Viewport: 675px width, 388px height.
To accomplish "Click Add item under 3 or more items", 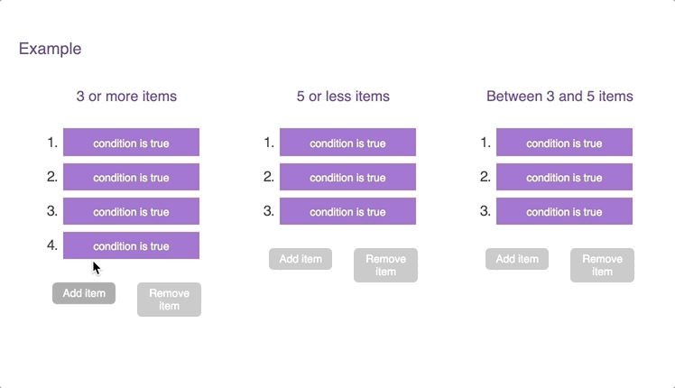I will (x=84, y=293).
